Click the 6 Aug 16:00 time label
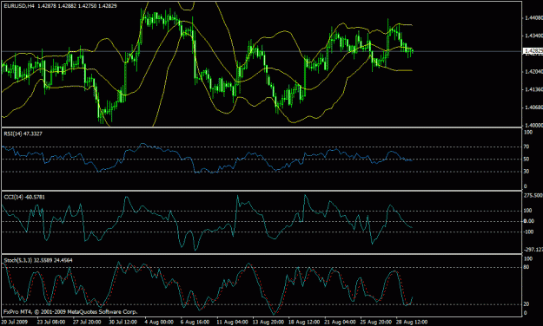The width and height of the screenshot is (543, 326). [195, 322]
